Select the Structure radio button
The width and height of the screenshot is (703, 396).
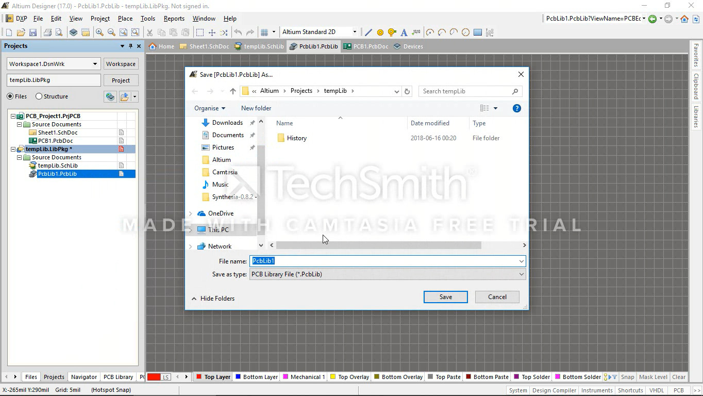39,96
